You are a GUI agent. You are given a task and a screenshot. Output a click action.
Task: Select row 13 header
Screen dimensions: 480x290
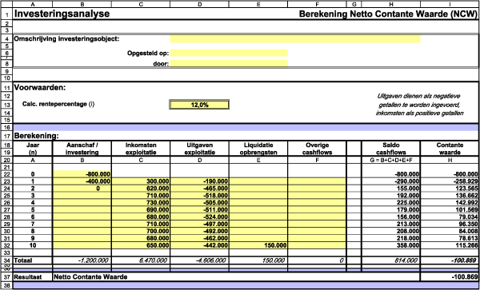click(6, 105)
